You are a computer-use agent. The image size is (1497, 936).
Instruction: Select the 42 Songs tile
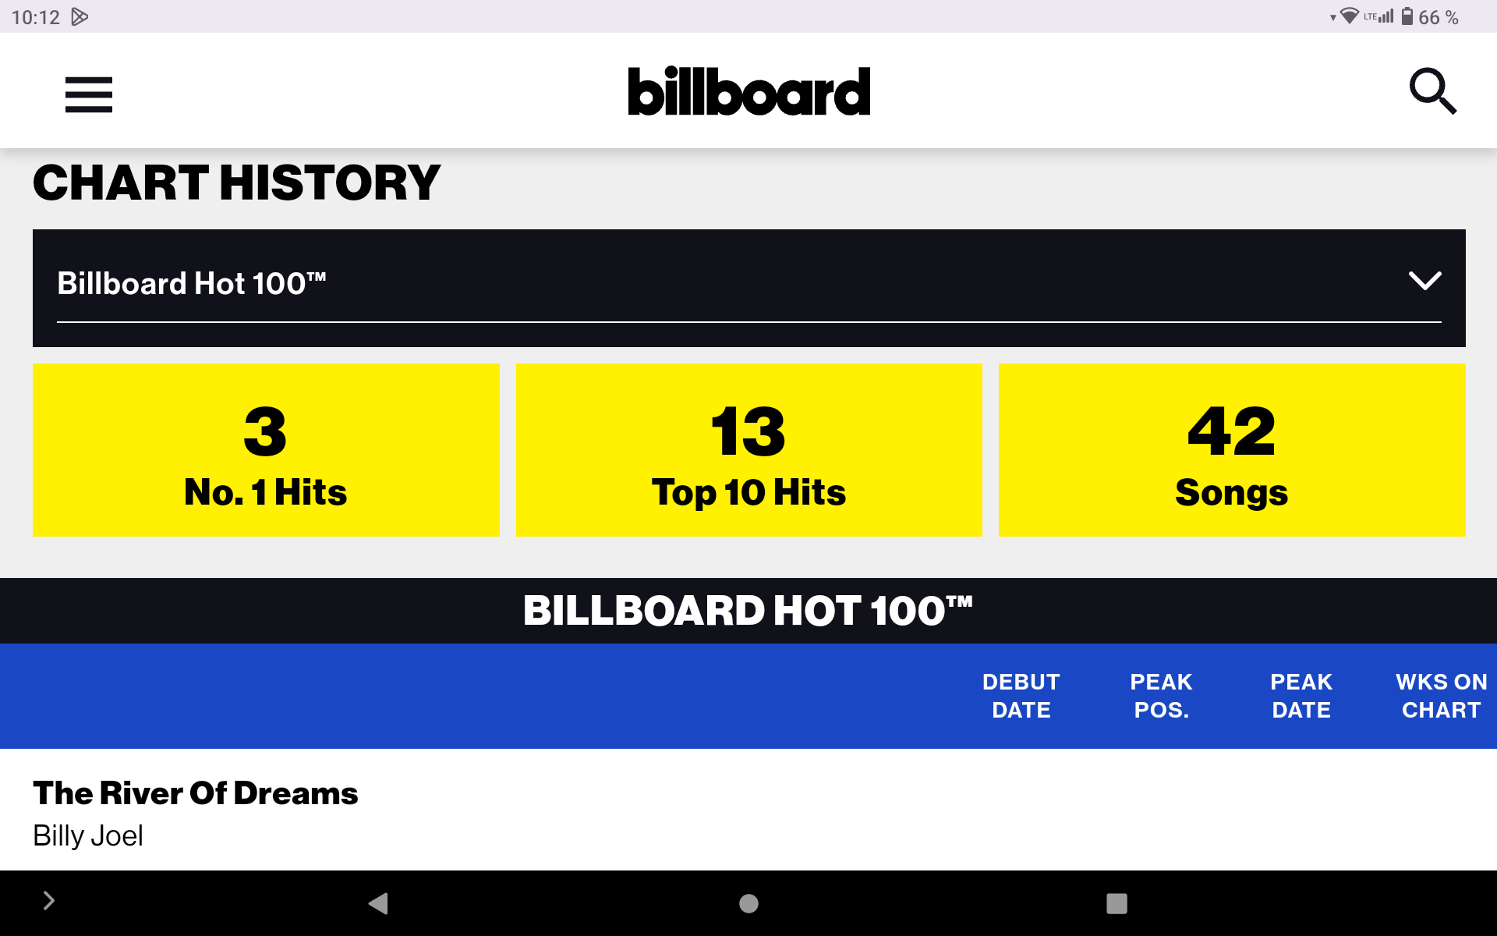pos(1232,450)
